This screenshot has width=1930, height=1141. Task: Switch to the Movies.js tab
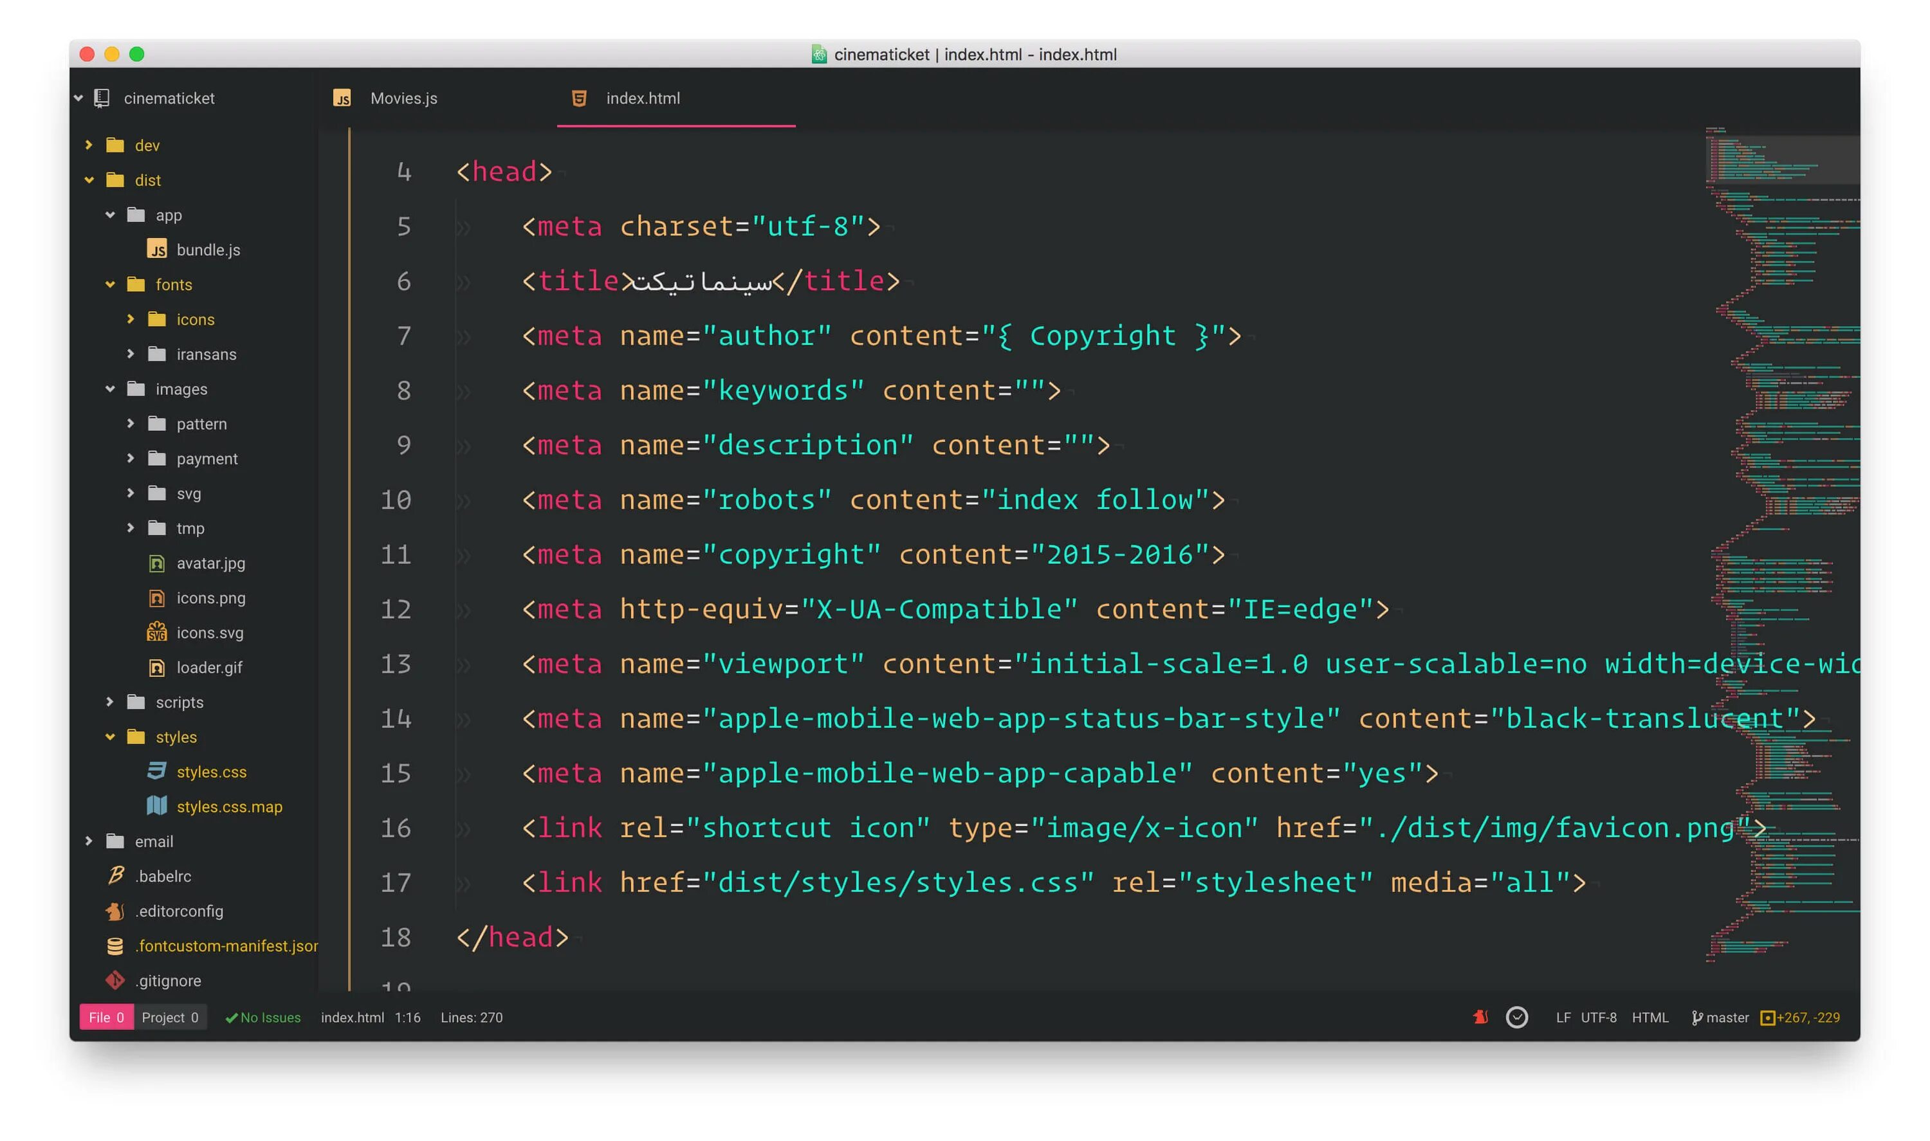coord(403,98)
